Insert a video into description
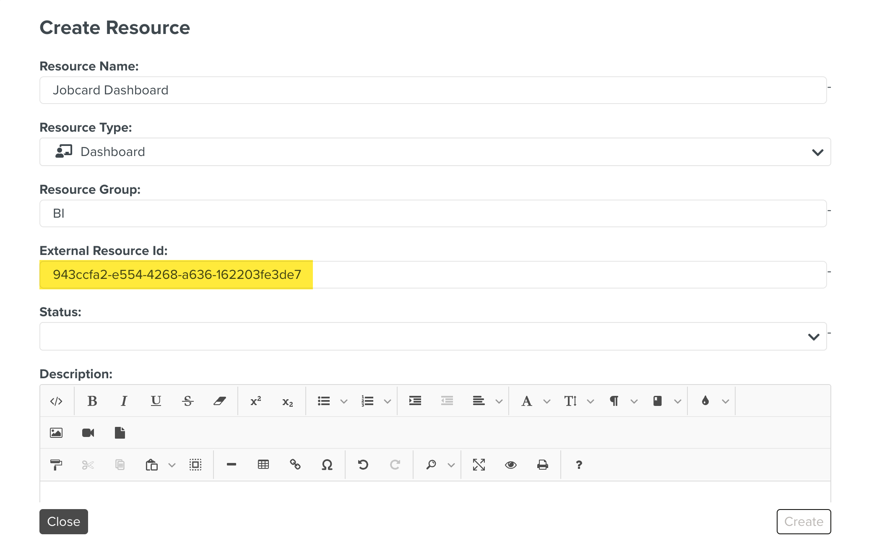Screen dimensions: 869x546 pyautogui.click(x=88, y=433)
